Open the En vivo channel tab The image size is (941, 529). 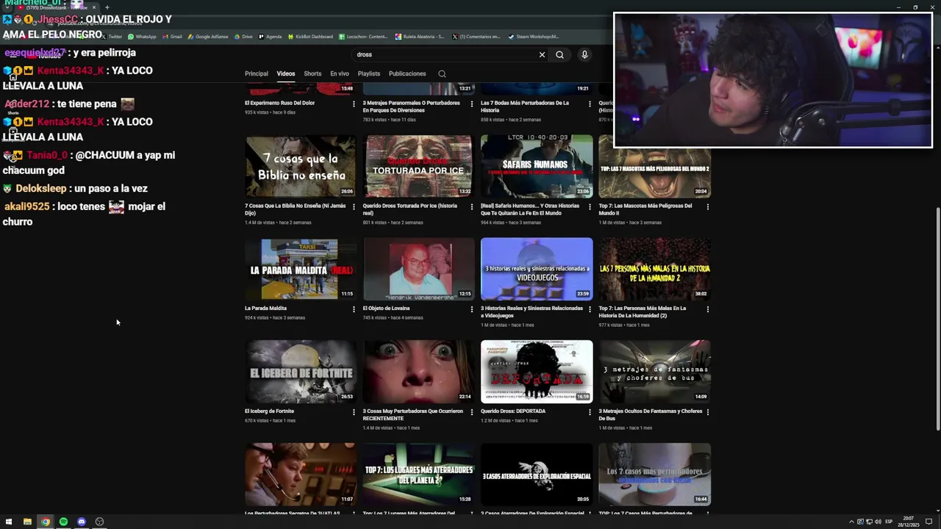tap(340, 73)
